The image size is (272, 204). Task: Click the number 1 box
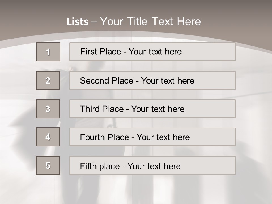[x=48, y=52]
